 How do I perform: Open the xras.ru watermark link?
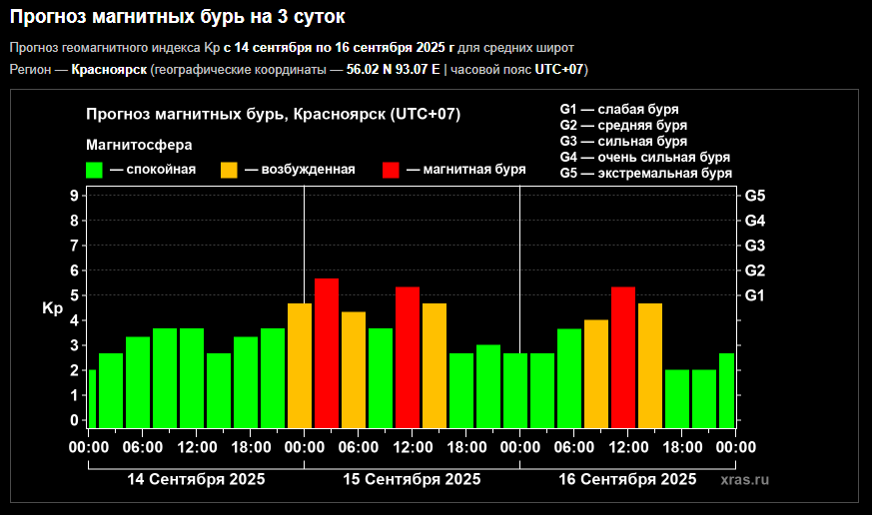click(x=744, y=480)
